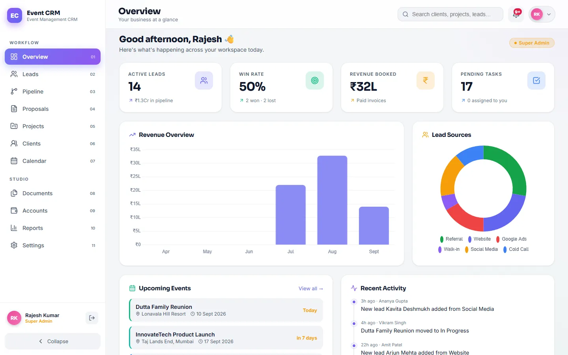The height and width of the screenshot is (355, 568).
Task: Open the RK profile dropdown chevron
Action: (549, 14)
